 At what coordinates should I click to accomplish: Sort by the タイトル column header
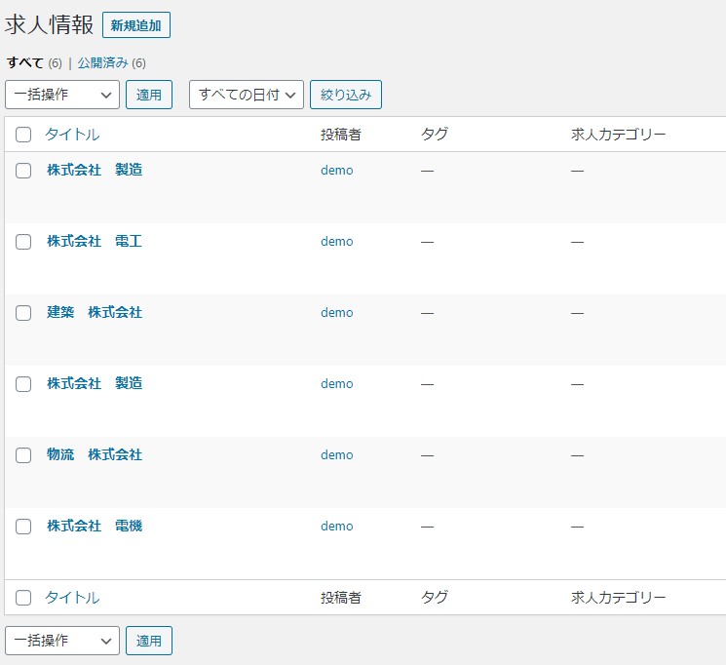73,135
